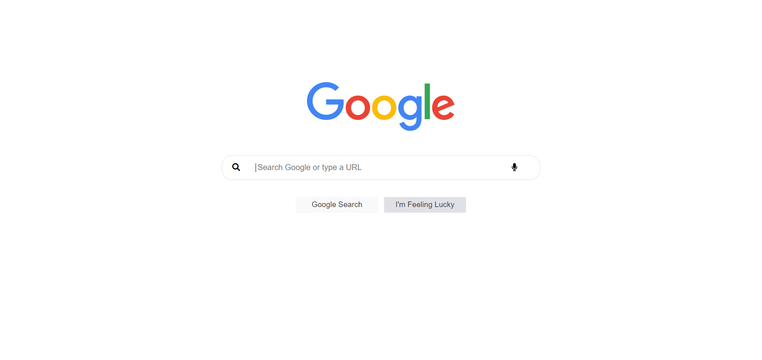
Task: Click the blue lowercase g in the logo
Action: click(410, 113)
